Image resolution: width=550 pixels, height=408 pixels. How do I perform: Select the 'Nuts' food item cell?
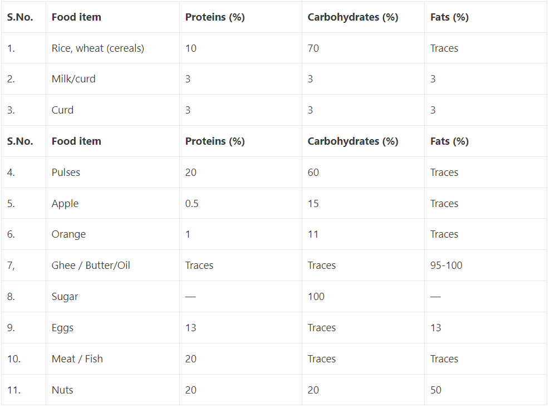[x=62, y=390]
